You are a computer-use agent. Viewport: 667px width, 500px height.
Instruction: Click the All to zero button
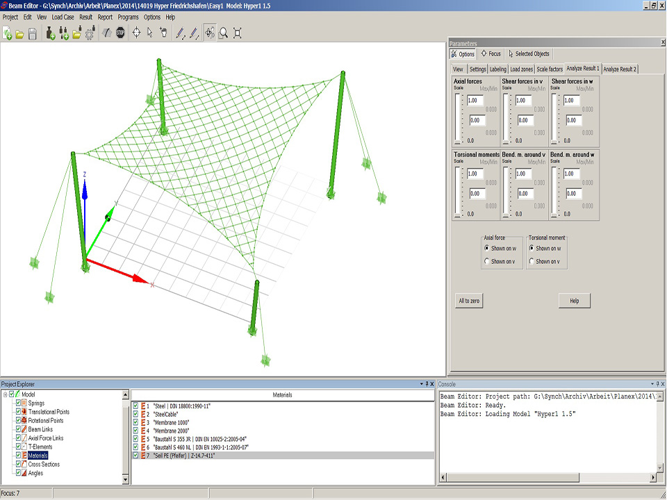[x=468, y=301]
